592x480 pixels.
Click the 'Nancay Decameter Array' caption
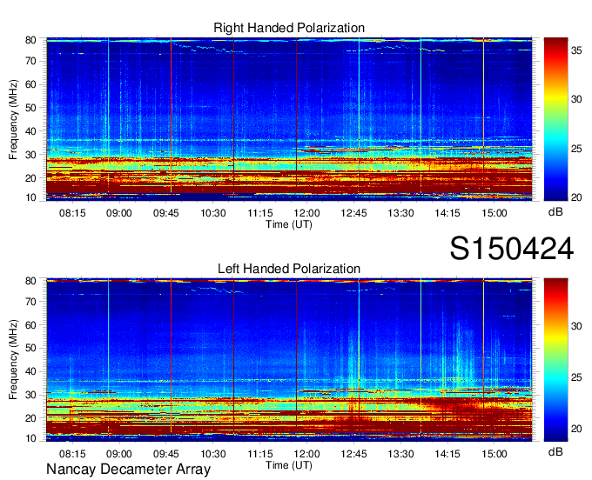(128, 469)
